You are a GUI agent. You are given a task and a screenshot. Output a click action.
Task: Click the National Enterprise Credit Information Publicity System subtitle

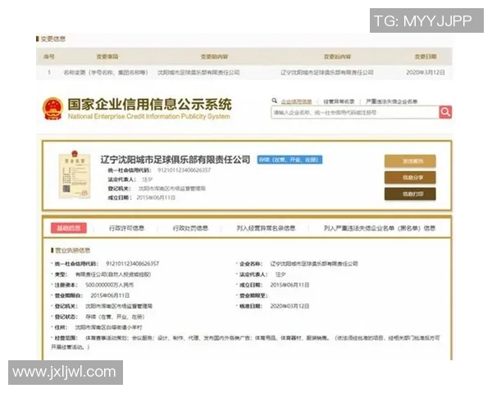[x=148, y=116]
